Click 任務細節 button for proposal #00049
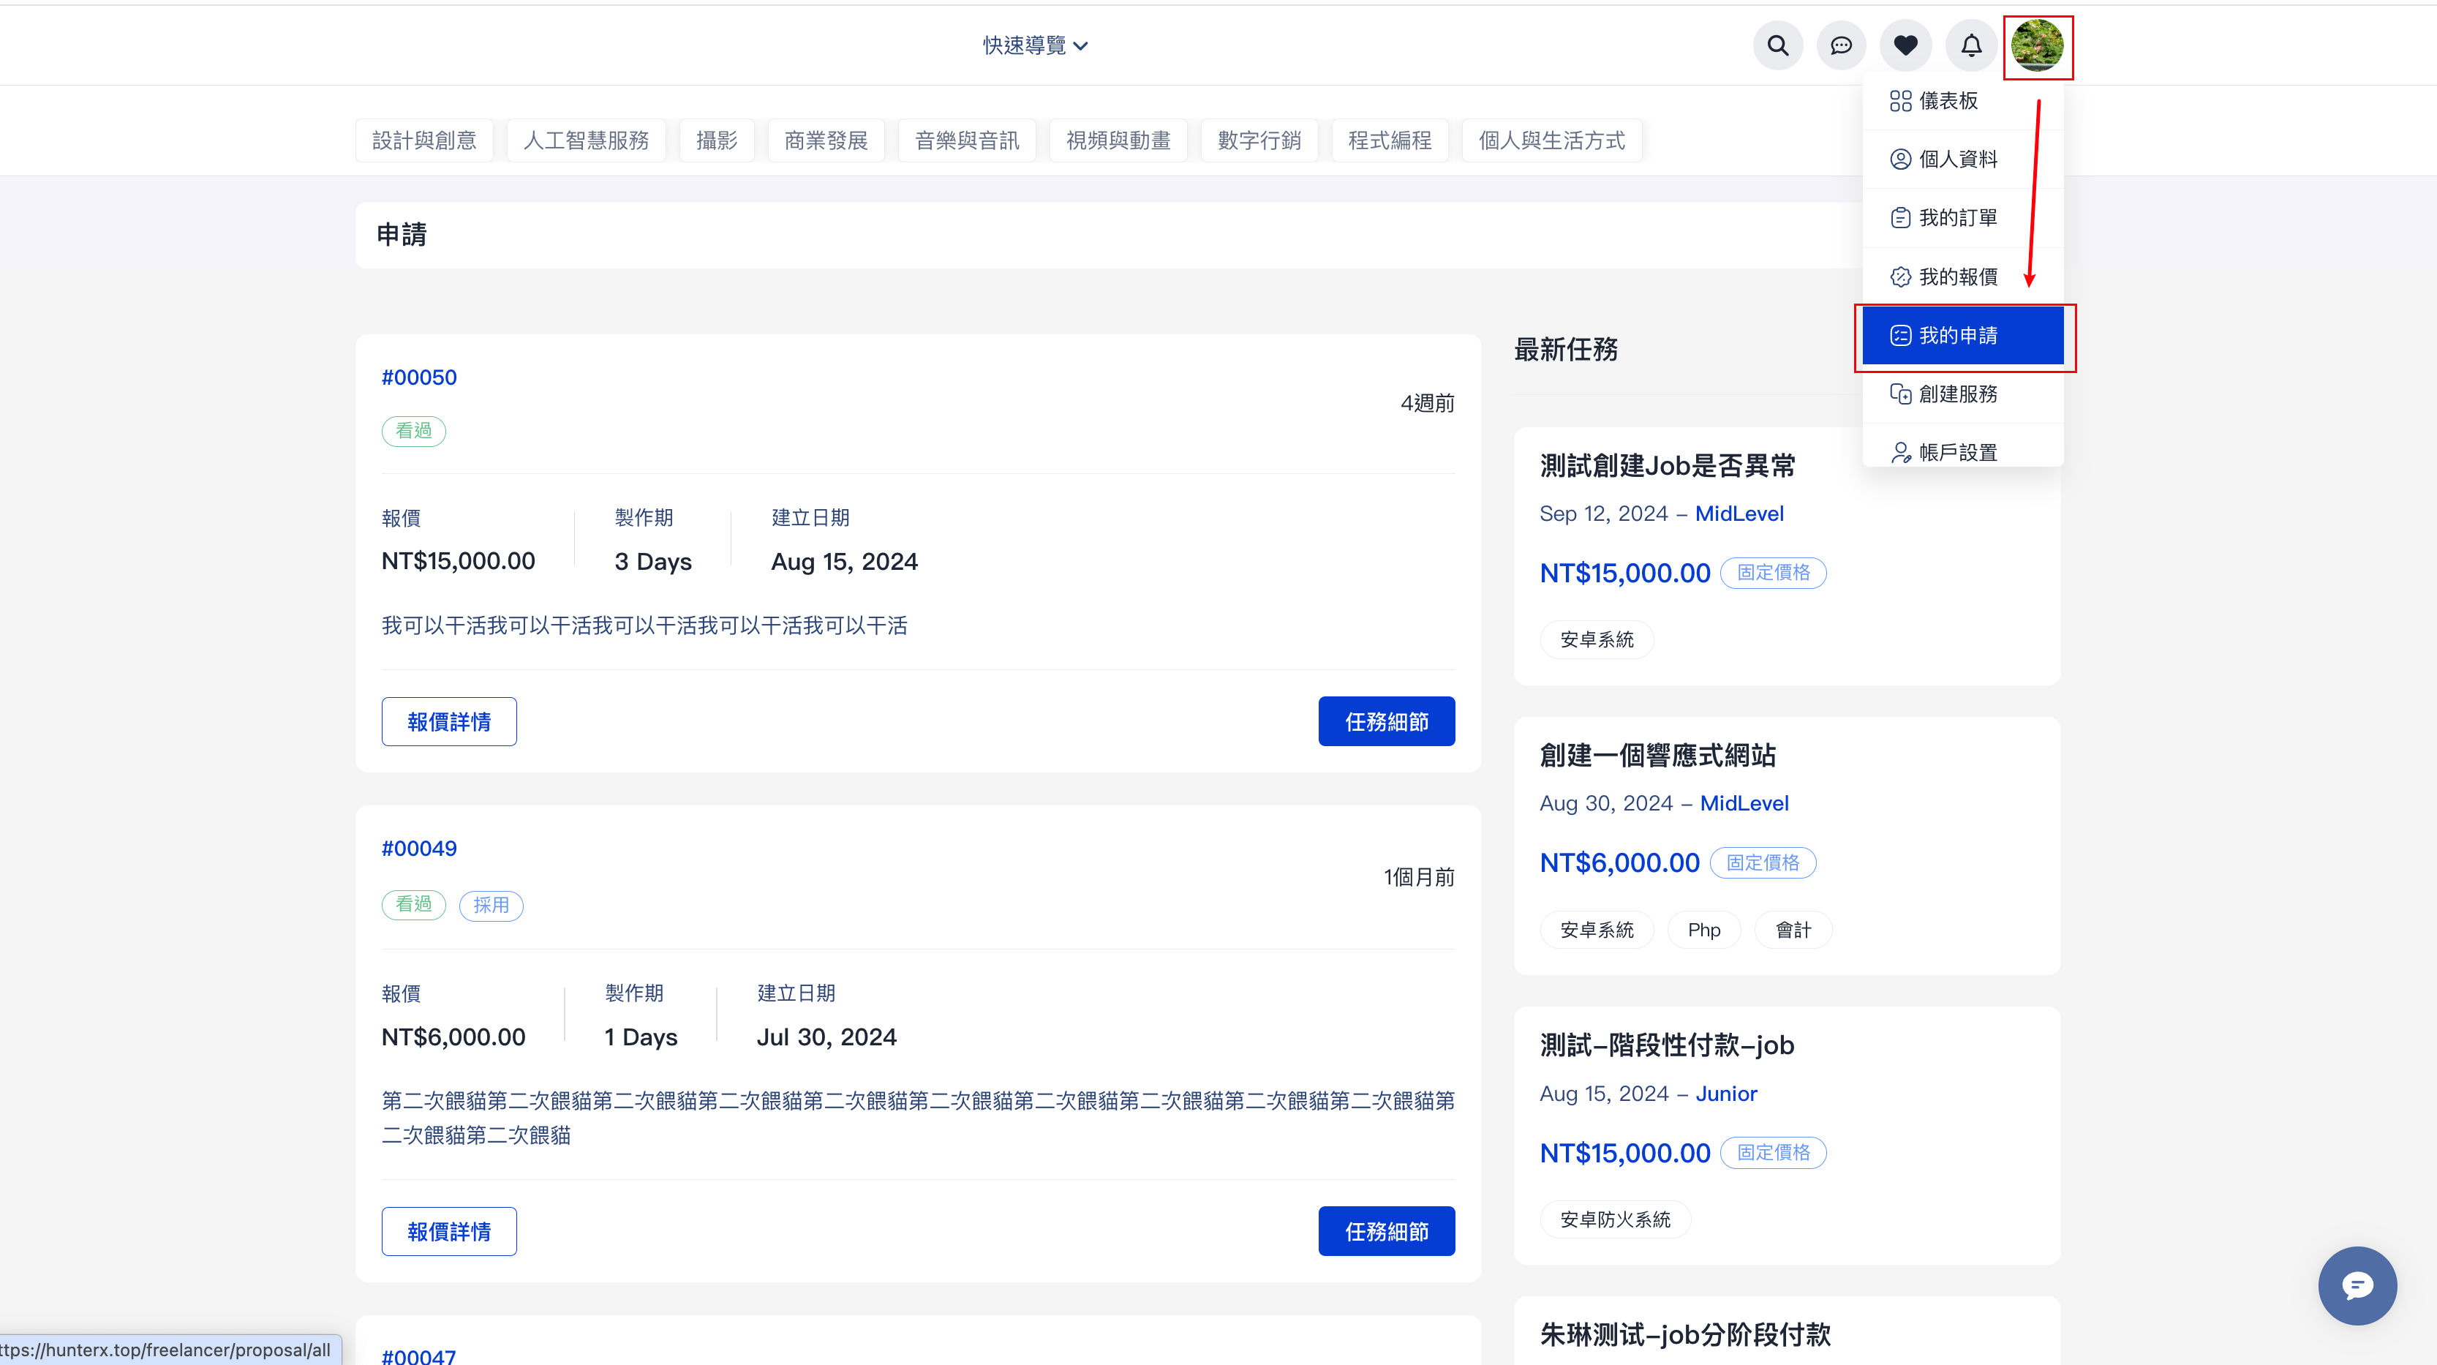This screenshot has width=2437, height=1365. coord(1386,1230)
